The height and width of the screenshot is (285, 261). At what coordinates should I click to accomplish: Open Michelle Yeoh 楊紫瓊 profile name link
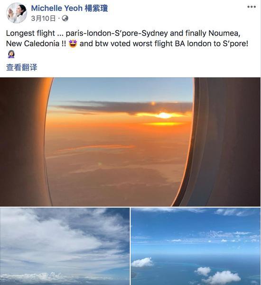click(69, 8)
